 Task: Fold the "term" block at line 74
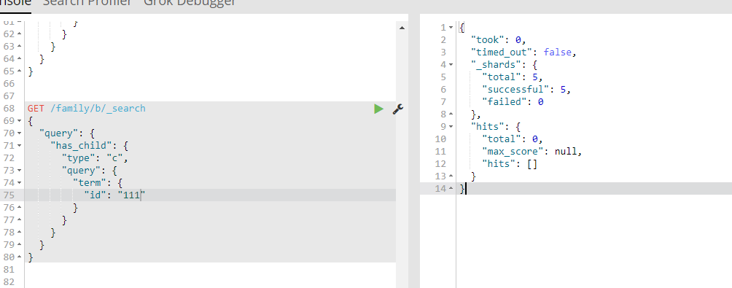[x=19, y=182]
